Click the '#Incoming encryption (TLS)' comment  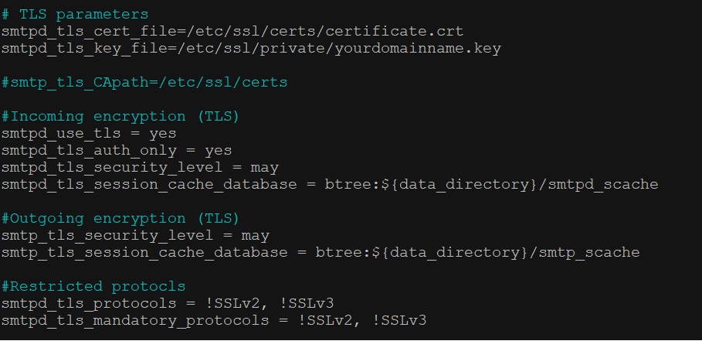(x=120, y=117)
